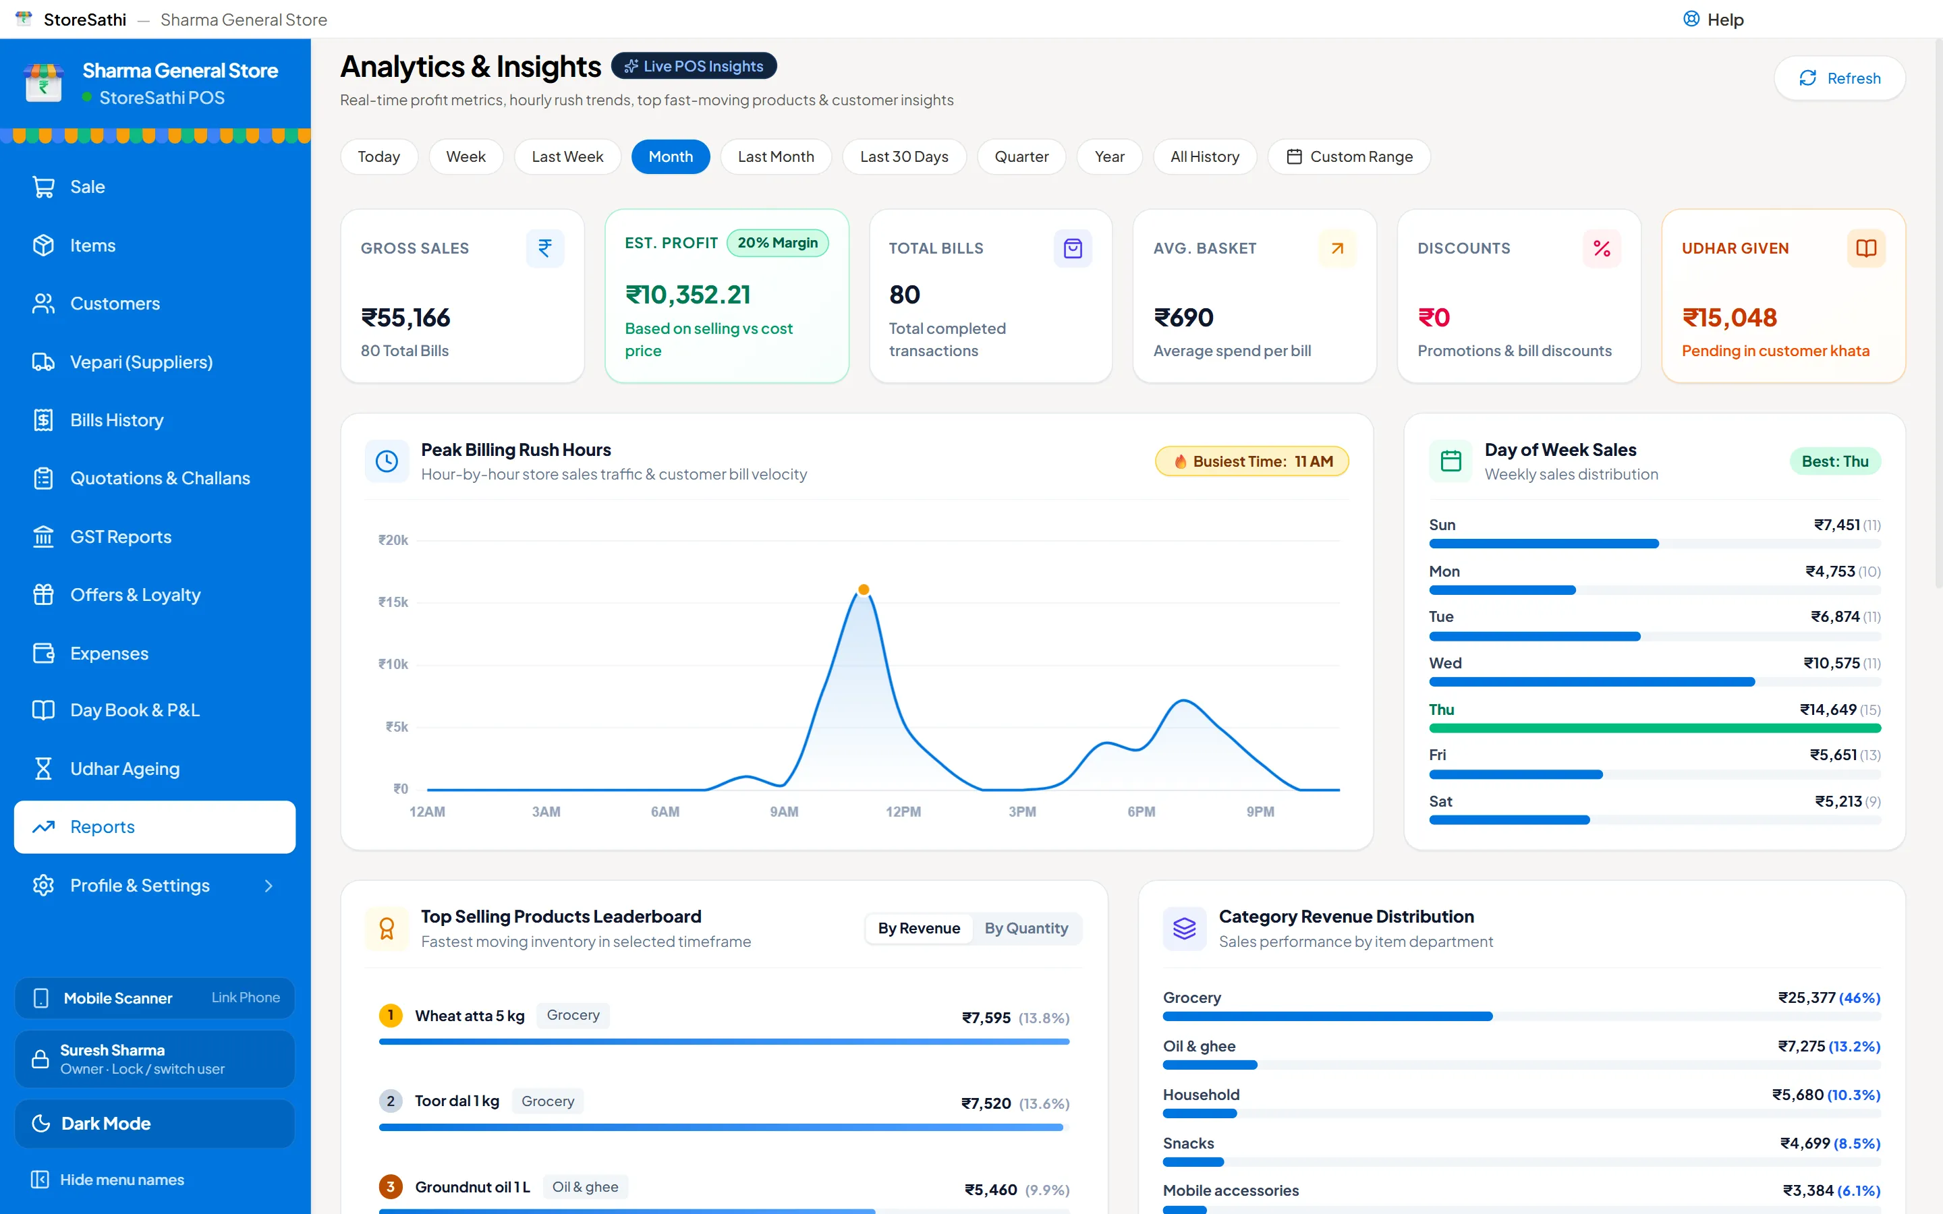Image resolution: width=1943 pixels, height=1214 pixels.
Task: Click book icon on Udhar Given card
Action: click(1866, 248)
